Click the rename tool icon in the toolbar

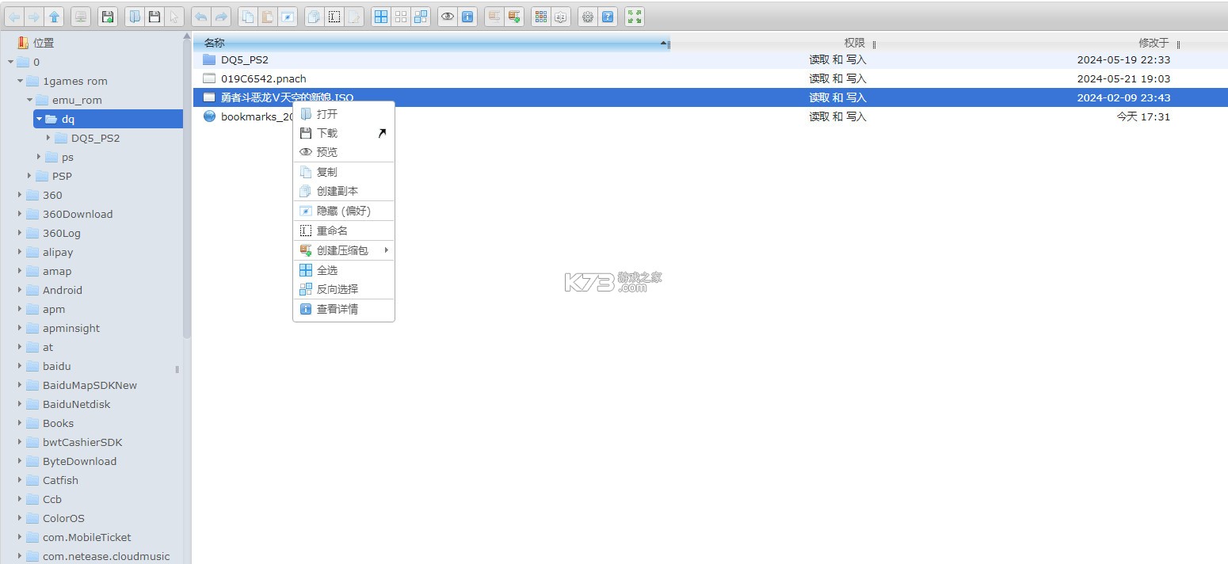pyautogui.click(x=334, y=16)
